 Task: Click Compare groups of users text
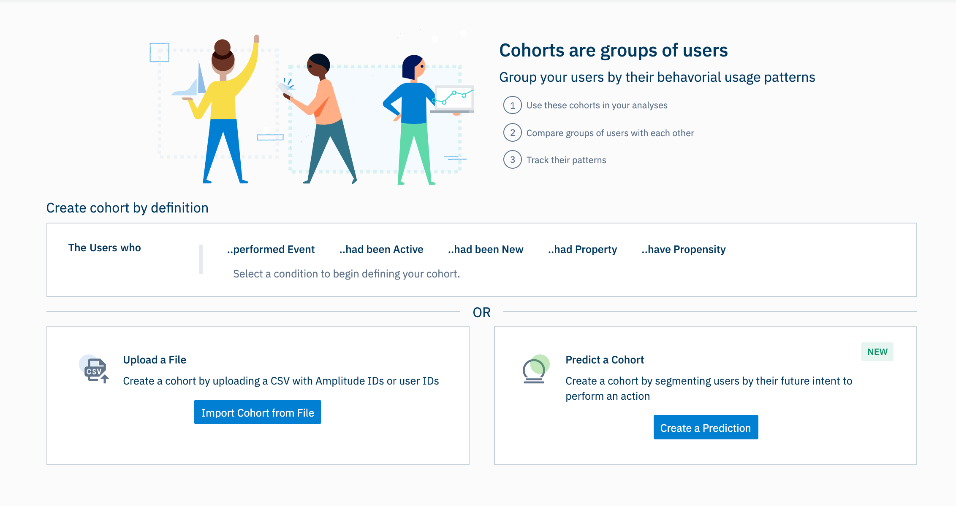610,133
